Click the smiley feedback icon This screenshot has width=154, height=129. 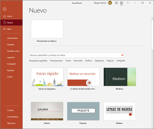[x=116, y=3]
